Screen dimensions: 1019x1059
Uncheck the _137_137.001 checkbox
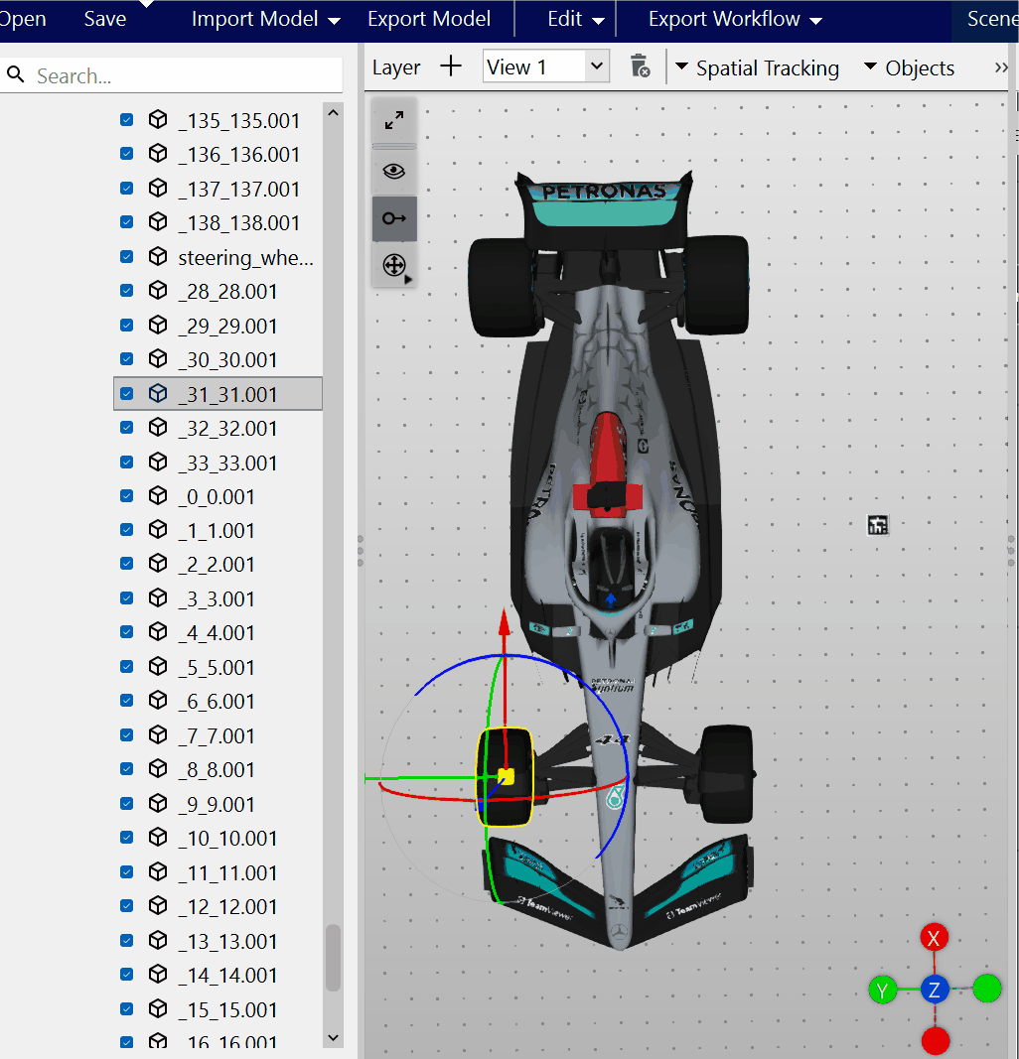(126, 188)
